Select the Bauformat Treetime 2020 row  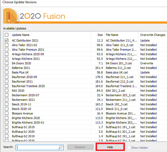point(28,86)
